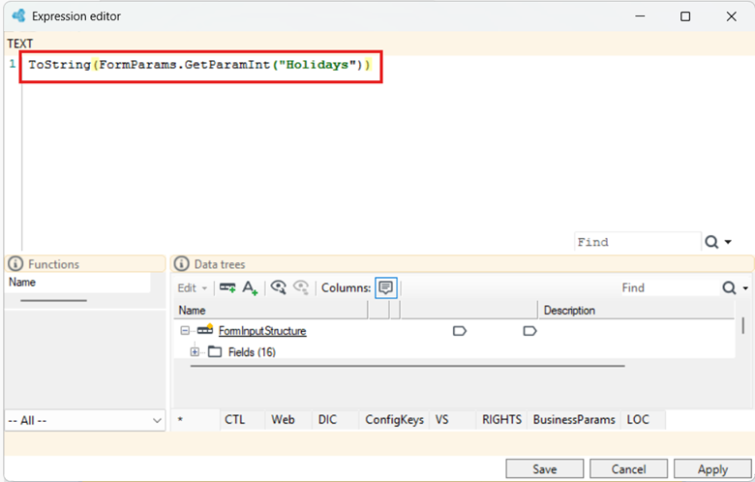Switch to the LOC tab
The height and width of the screenshot is (482, 755).
(644, 420)
